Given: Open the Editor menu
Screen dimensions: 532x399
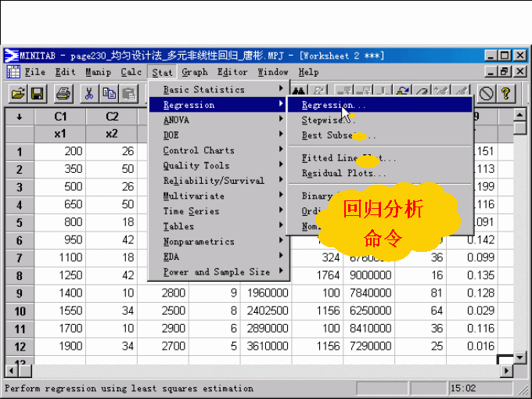Looking at the screenshot, I should point(232,72).
